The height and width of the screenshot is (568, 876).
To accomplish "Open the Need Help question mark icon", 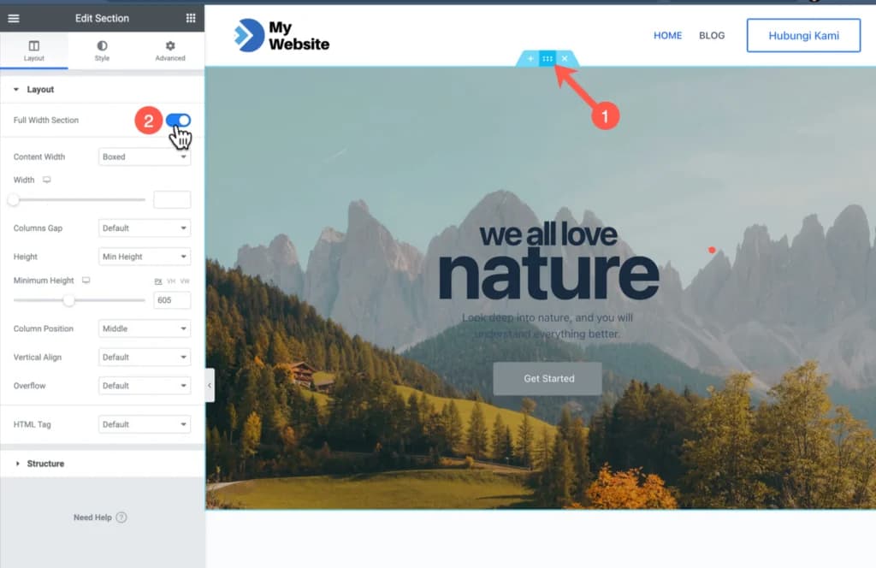I will (122, 517).
